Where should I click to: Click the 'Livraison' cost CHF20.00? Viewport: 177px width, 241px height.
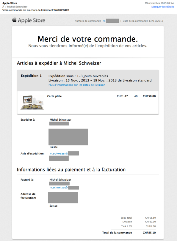[151, 222]
